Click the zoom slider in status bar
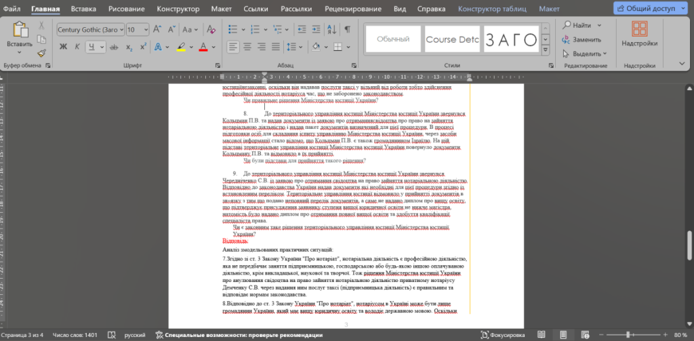The width and height of the screenshot is (694, 341). (x=628, y=335)
